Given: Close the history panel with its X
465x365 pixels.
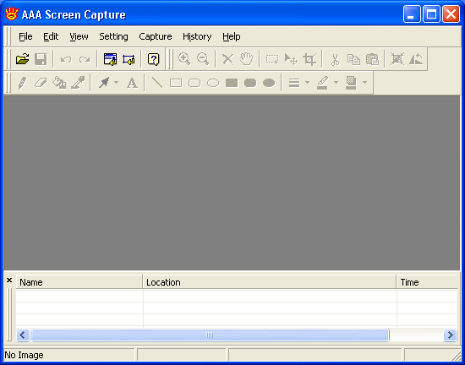Looking at the screenshot, I should (9, 280).
